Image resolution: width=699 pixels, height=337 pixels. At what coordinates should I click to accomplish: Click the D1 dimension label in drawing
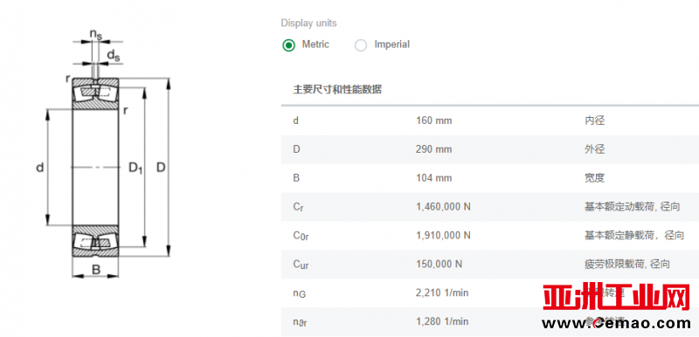pyautogui.click(x=135, y=168)
